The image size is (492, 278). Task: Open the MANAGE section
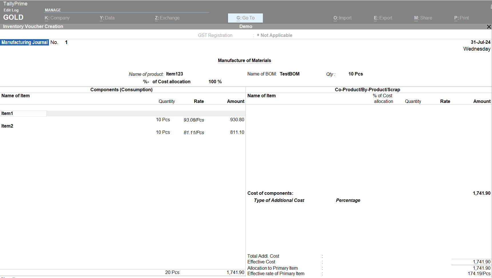(53, 10)
